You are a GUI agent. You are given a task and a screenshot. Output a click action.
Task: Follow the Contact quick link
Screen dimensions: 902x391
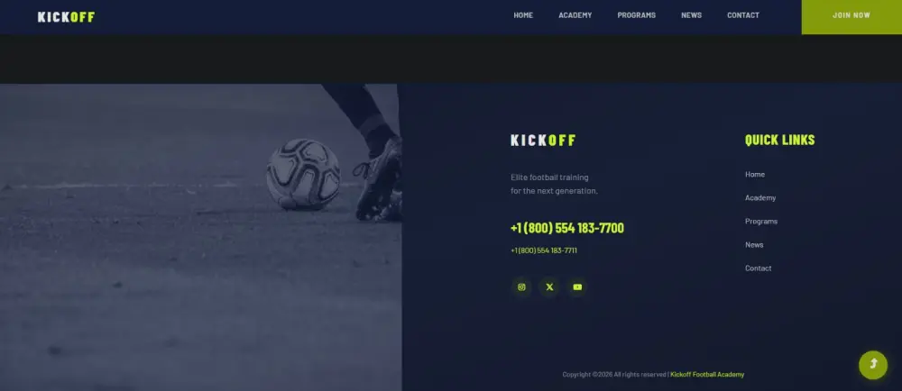[759, 268]
